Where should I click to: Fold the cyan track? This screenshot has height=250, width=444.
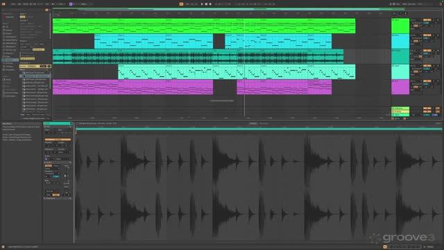point(393,35)
